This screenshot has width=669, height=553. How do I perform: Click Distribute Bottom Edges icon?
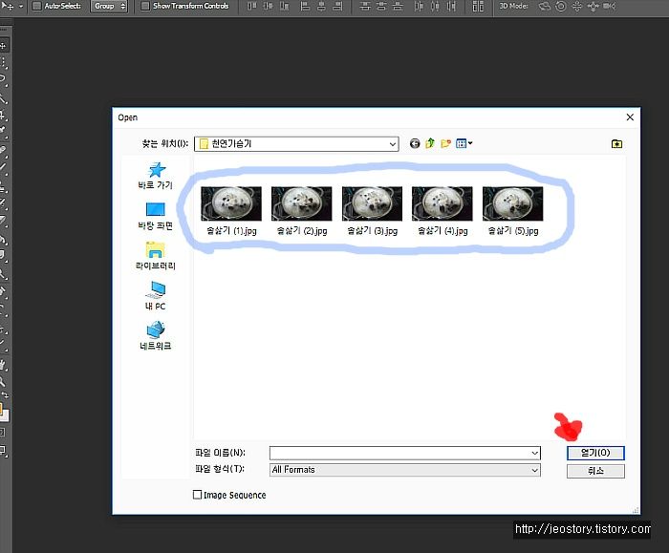(x=398, y=6)
